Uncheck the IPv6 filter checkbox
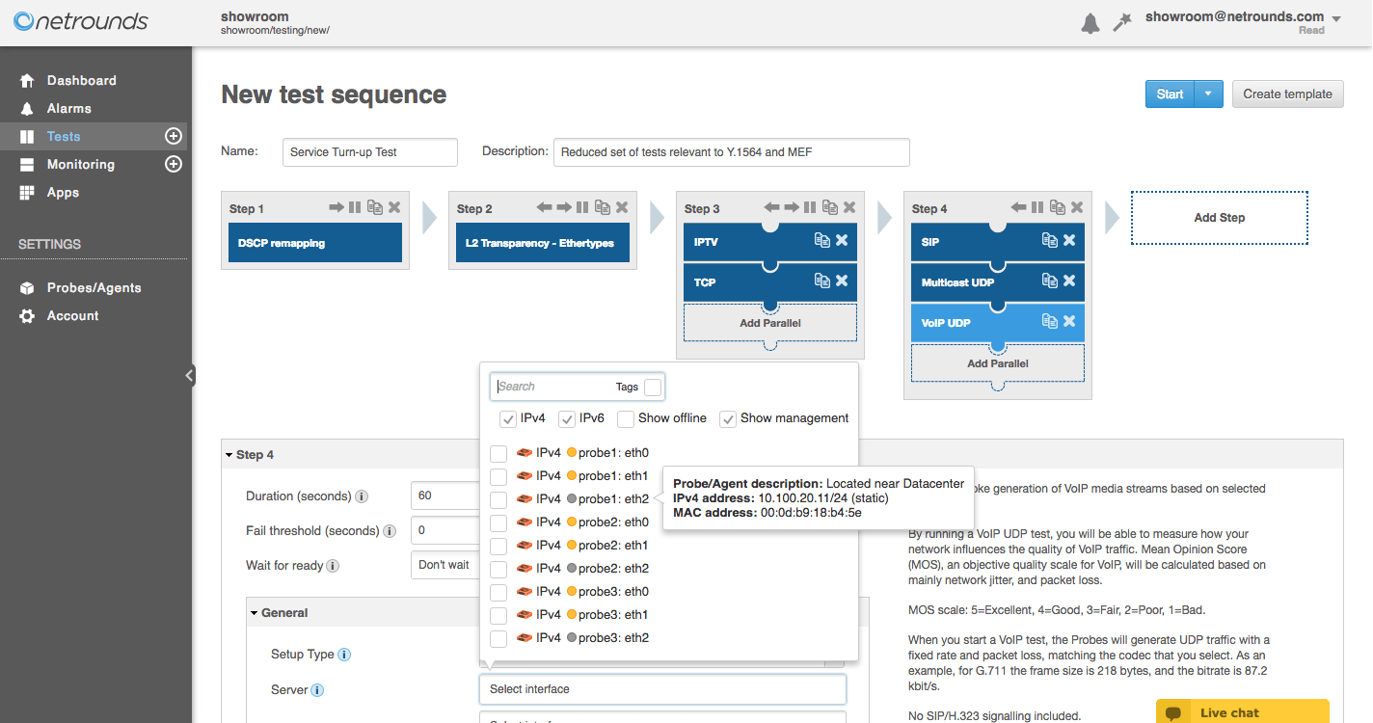Image resolution: width=1373 pixels, height=723 pixels. click(x=567, y=418)
